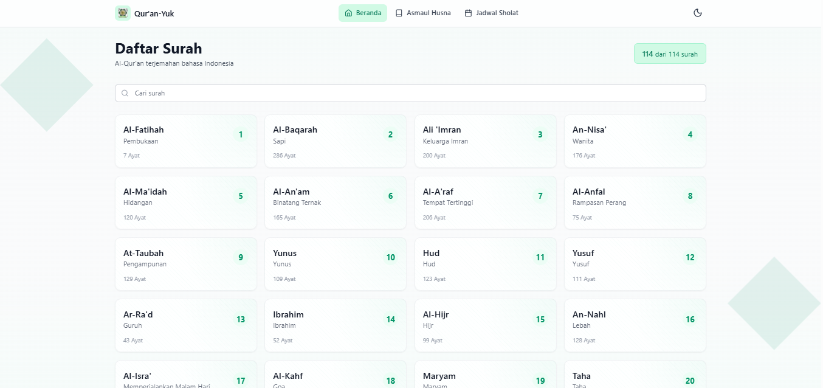This screenshot has width=823, height=388.
Task: Click the number 10 badge on Yunus
Action: point(390,257)
